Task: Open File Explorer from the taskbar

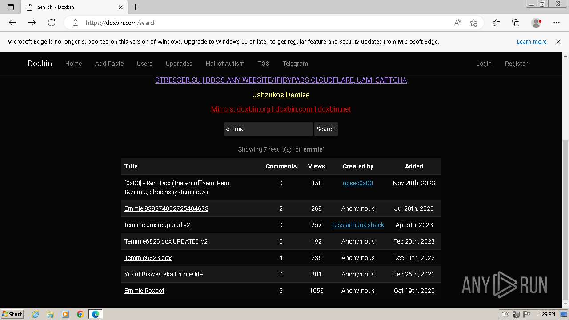Action: click(50, 314)
